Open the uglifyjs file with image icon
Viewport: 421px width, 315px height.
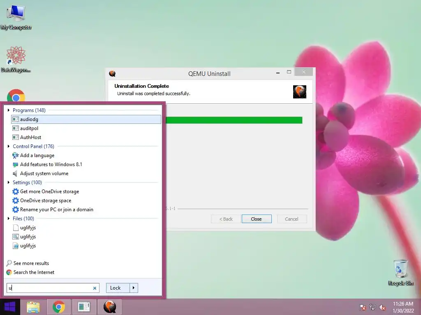coord(86,246)
